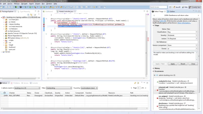This screenshot has height=114, width=203.
Task: Click the Open Perspective icon
Action: (x=170, y=7)
